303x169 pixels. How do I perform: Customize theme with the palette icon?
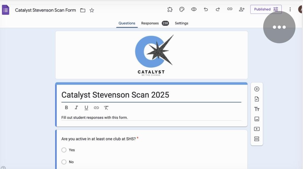pyautogui.click(x=182, y=9)
